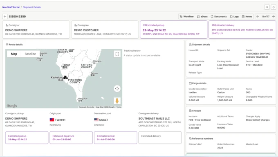
Task: Open the Logs tab
Action: [234, 16]
